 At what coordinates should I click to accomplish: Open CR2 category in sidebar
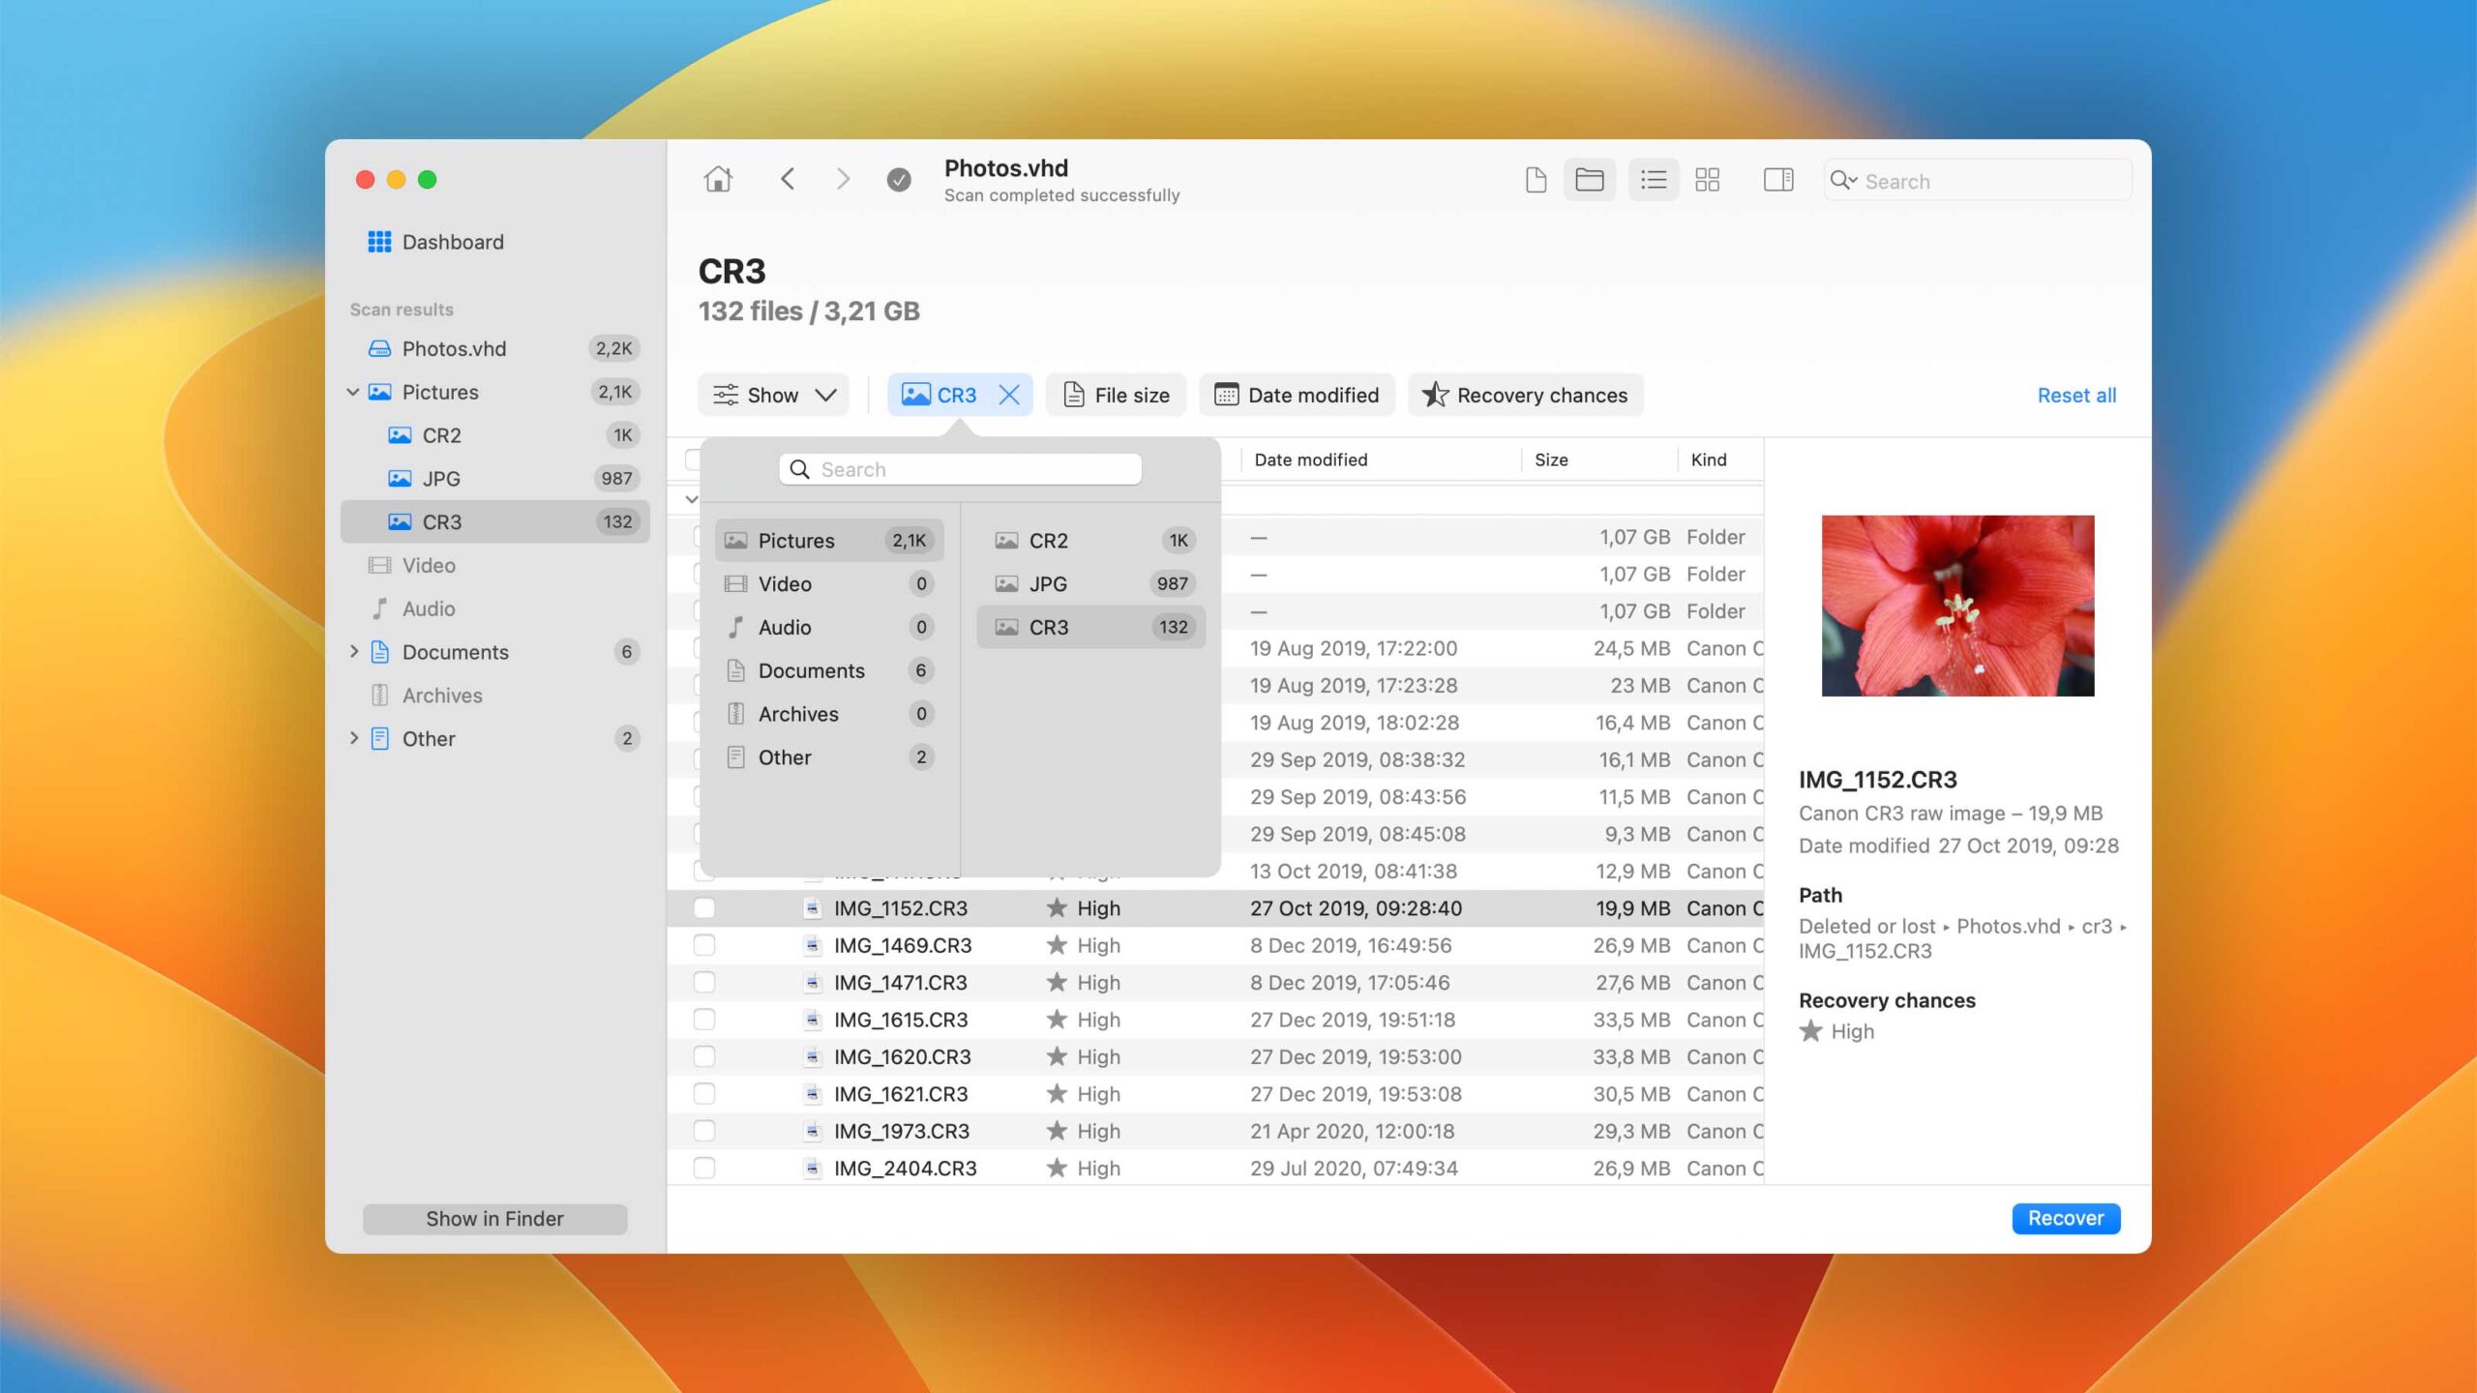tap(495, 435)
